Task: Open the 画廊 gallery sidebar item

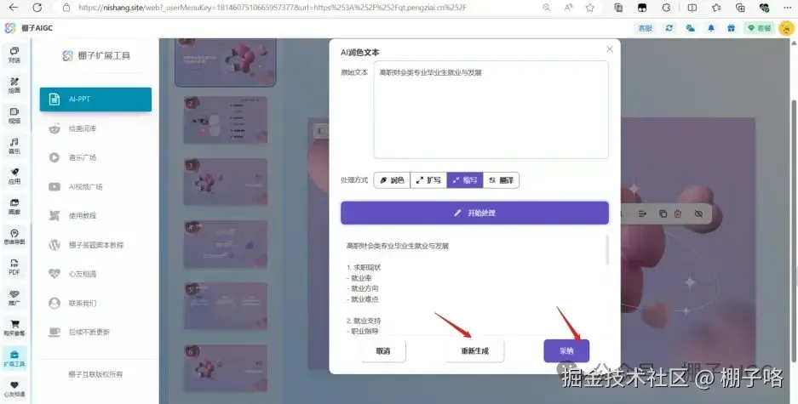Action: click(14, 207)
